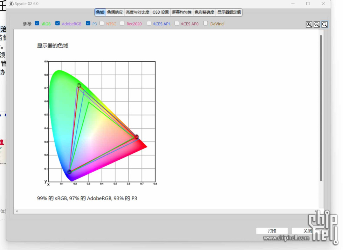Switch to the 色调响应 tab
Image resolution: width=343 pixels, height=250 pixels.
tap(115, 12)
